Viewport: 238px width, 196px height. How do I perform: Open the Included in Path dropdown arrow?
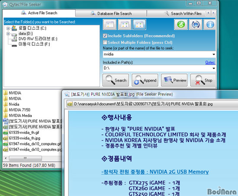coord(214,68)
